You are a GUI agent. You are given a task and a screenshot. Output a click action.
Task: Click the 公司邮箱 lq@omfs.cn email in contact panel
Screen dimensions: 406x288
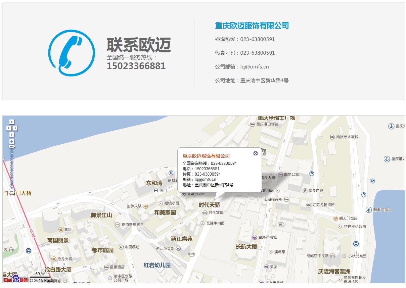(x=254, y=67)
